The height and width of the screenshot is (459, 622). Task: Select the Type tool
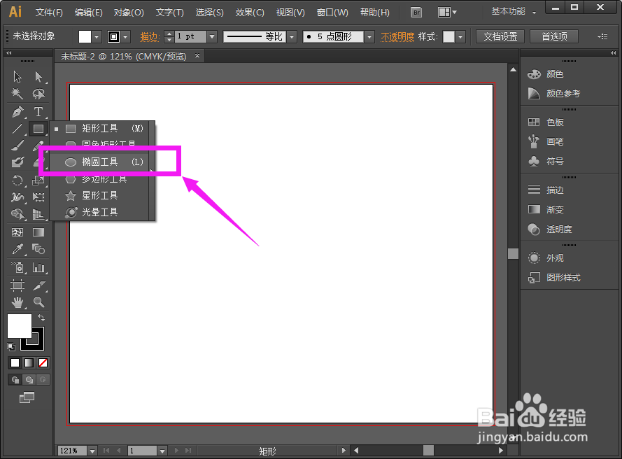[x=38, y=111]
